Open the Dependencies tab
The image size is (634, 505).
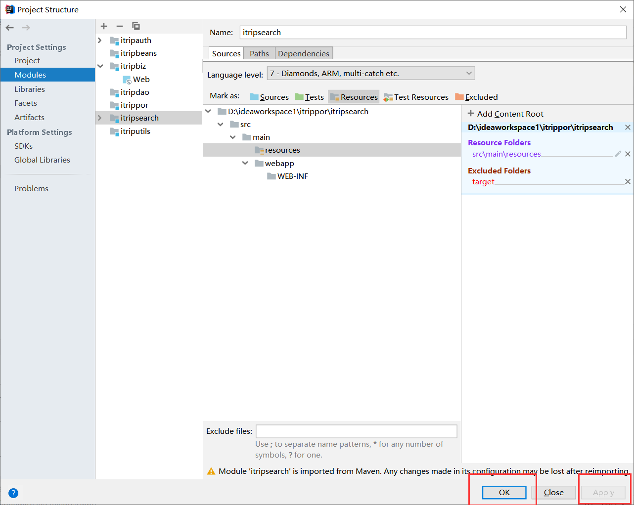coord(304,53)
